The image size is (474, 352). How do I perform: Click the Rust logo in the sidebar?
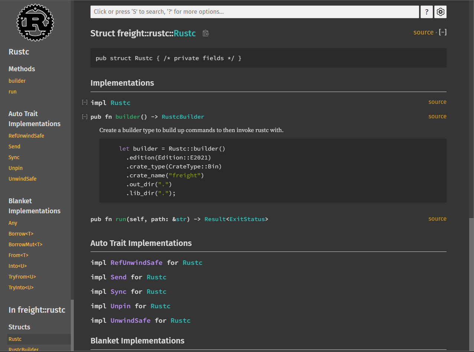pyautogui.click(x=35, y=22)
